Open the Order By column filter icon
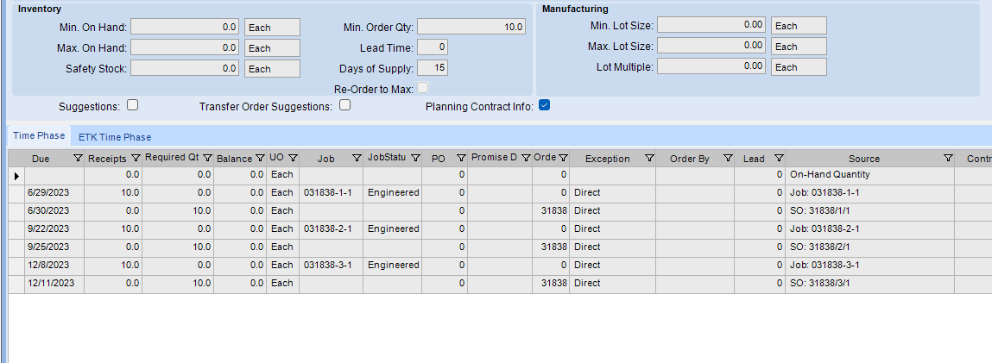This screenshot has height=363, width=992. coord(728,158)
